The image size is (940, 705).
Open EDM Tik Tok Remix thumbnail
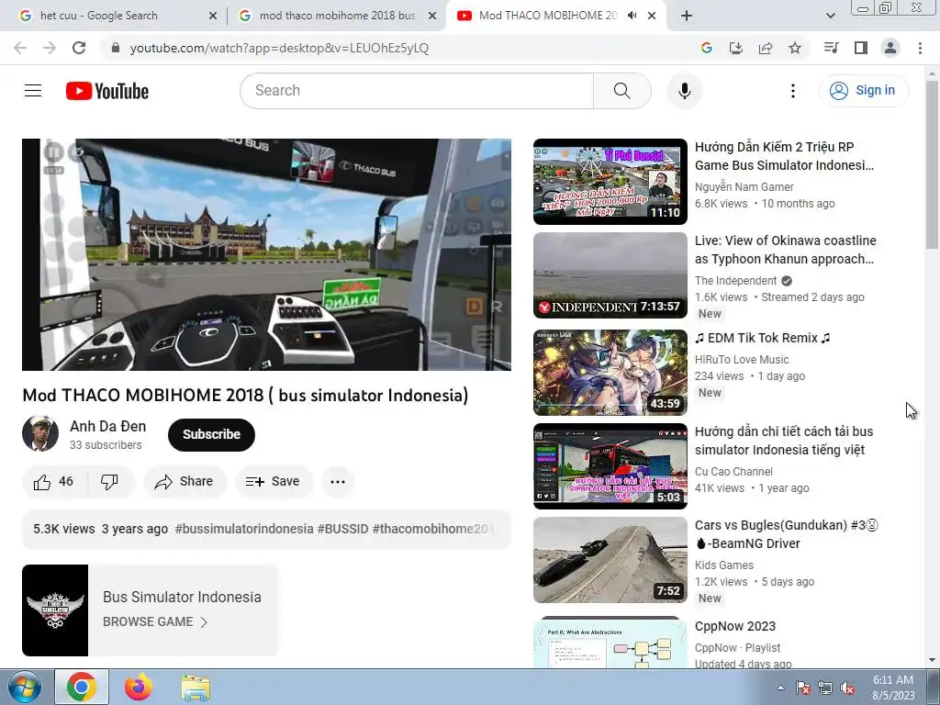pos(610,373)
